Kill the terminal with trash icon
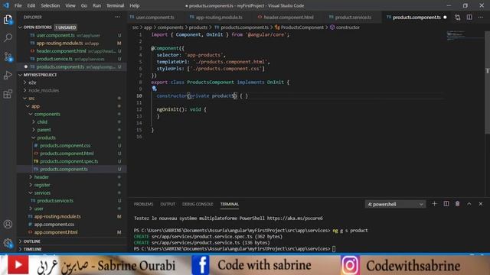Image resolution: width=490 pixels, height=275 pixels. (458, 204)
